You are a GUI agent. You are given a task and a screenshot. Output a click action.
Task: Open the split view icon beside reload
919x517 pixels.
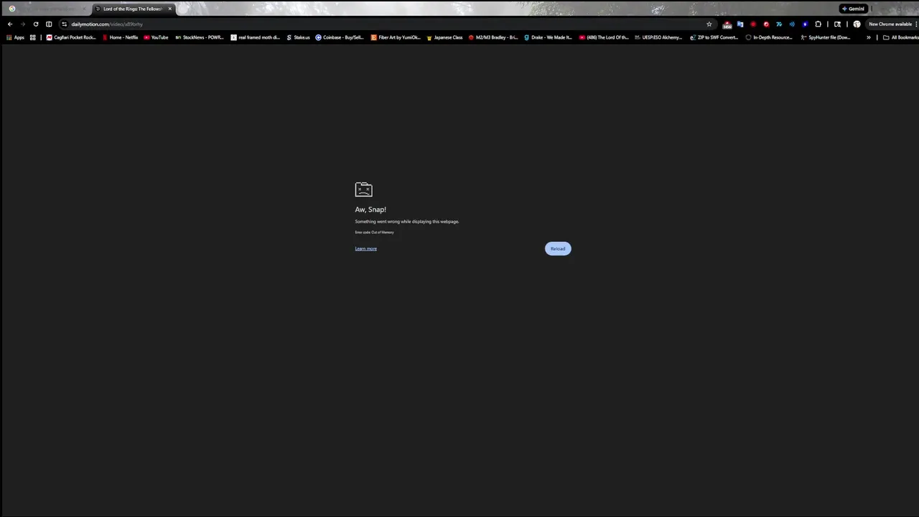coord(49,24)
